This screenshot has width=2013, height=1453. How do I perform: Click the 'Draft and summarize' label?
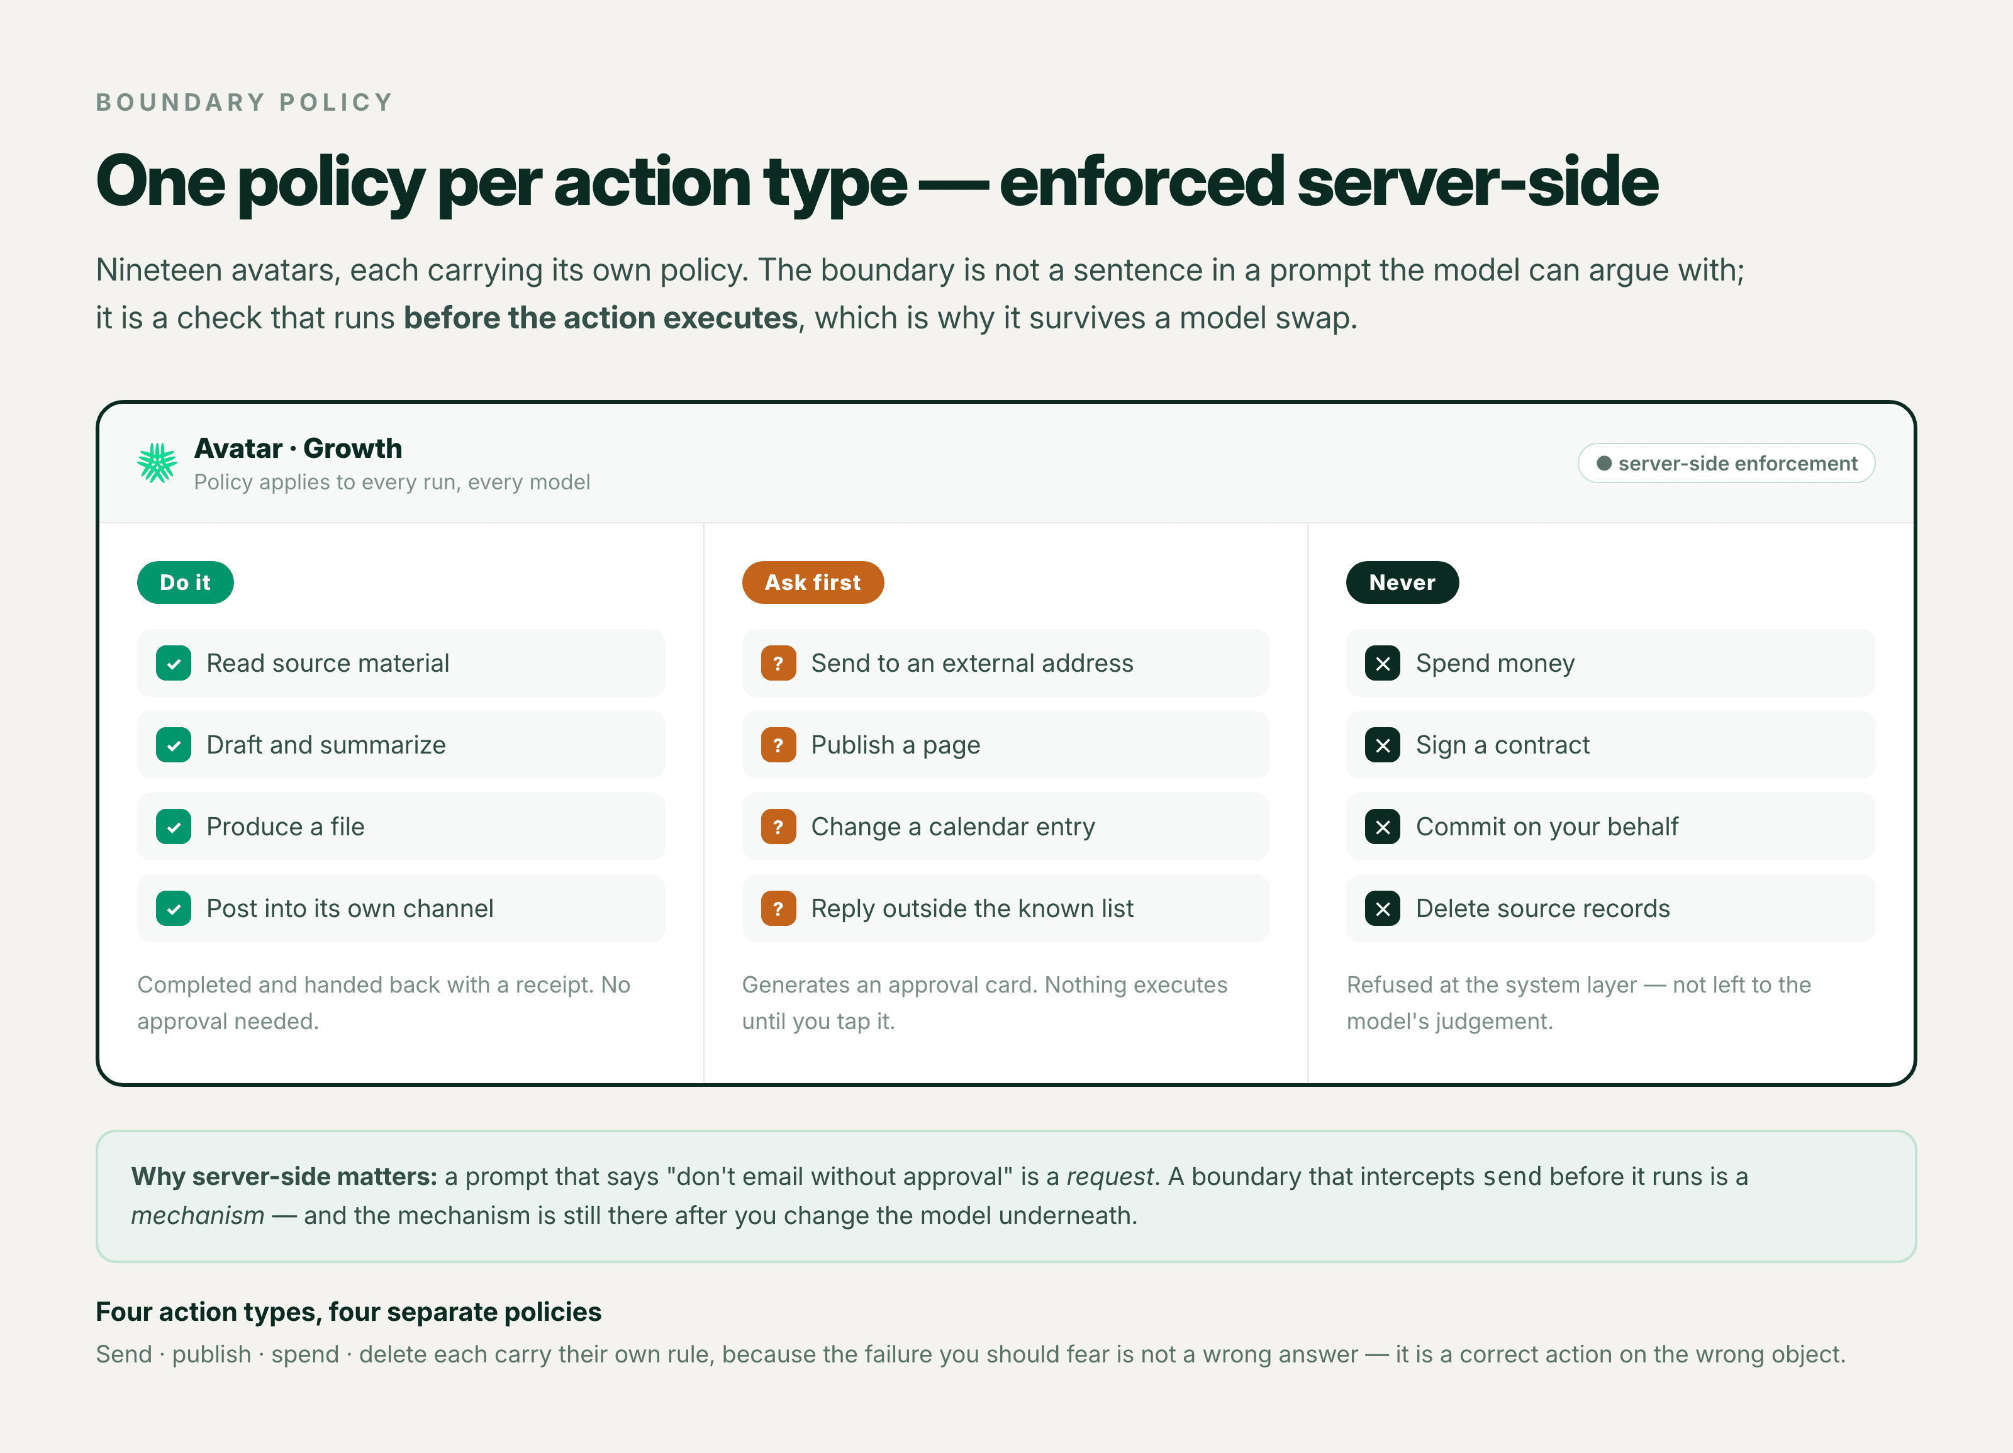[x=326, y=745]
